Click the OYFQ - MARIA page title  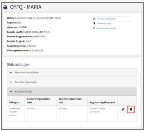[x=26, y=7]
